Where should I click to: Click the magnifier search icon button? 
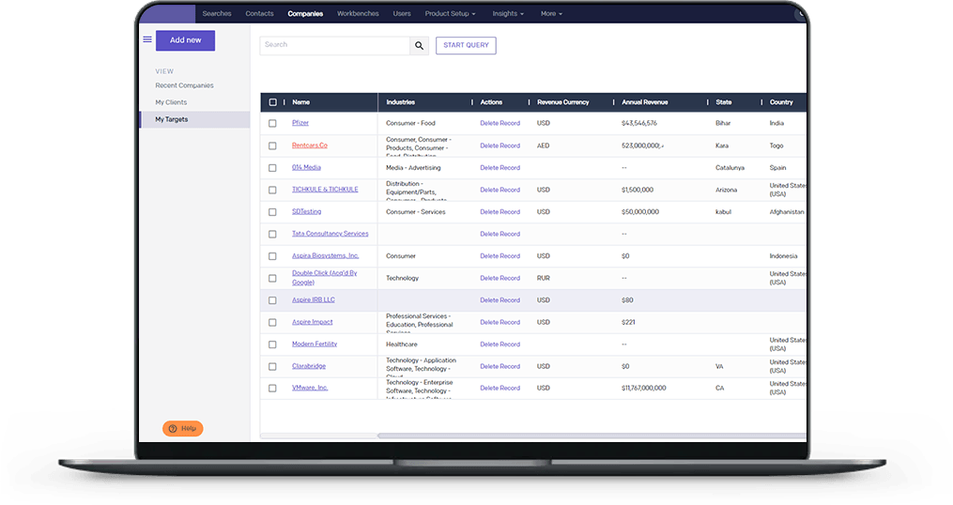click(420, 46)
